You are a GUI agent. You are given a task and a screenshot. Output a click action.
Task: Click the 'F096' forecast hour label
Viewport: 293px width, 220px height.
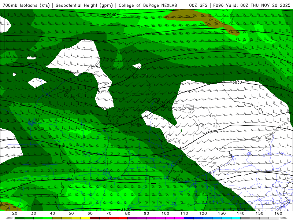coord(218,5)
